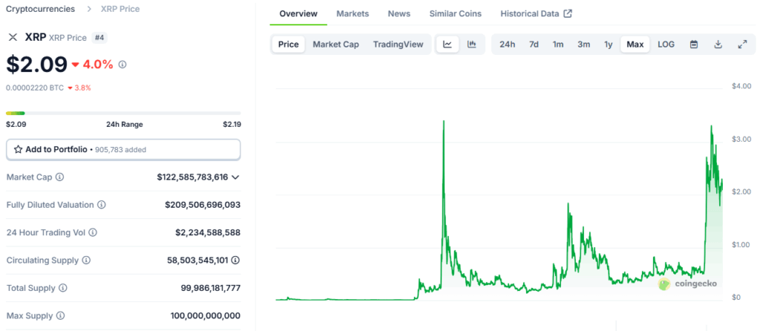The height and width of the screenshot is (331, 760).
Task: Click the $4.00 axis label
Action: click(741, 86)
